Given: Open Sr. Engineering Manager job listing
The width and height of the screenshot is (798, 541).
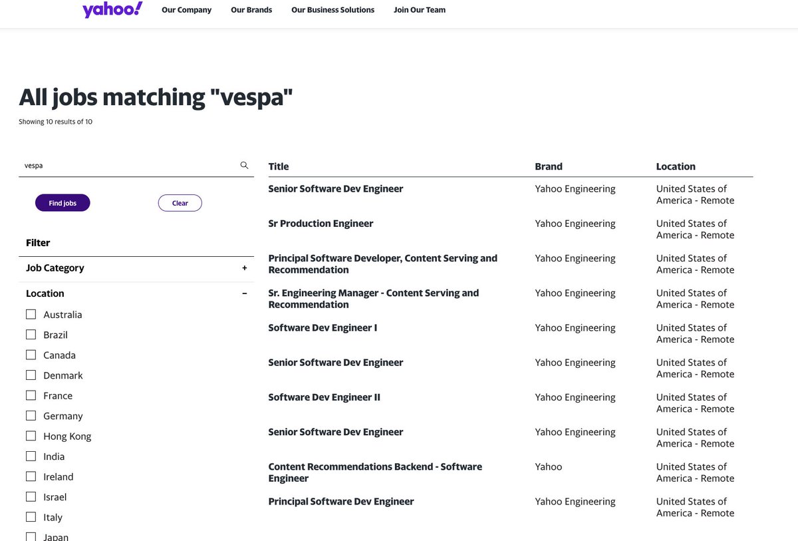Looking at the screenshot, I should (x=373, y=299).
